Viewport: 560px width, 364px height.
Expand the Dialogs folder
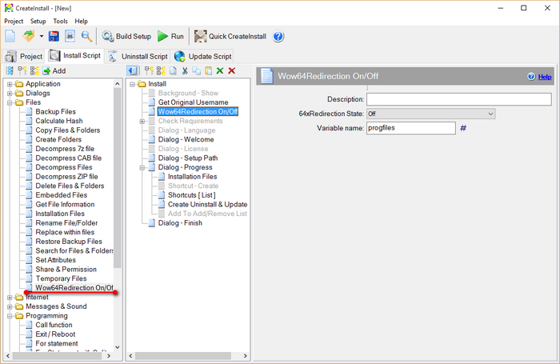10,94
